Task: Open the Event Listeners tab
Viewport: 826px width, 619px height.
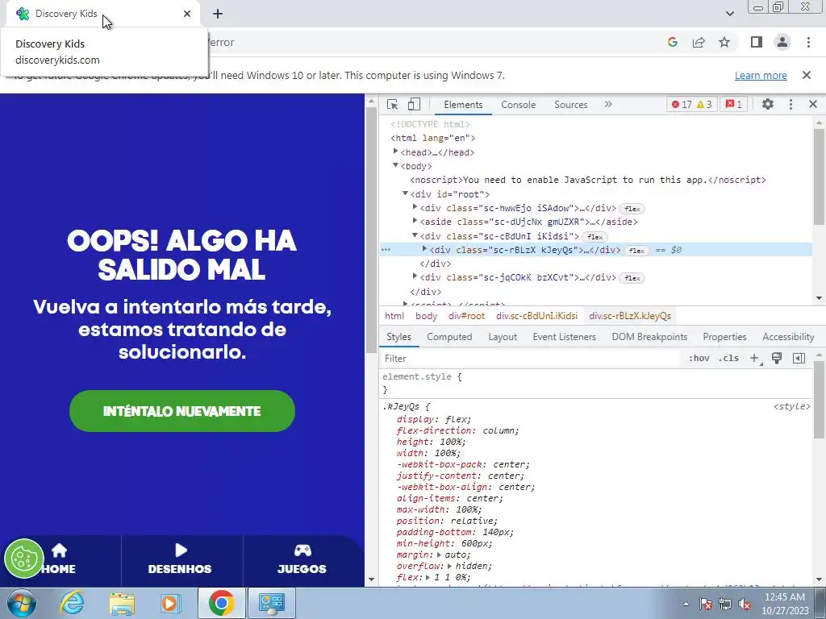Action: point(564,337)
